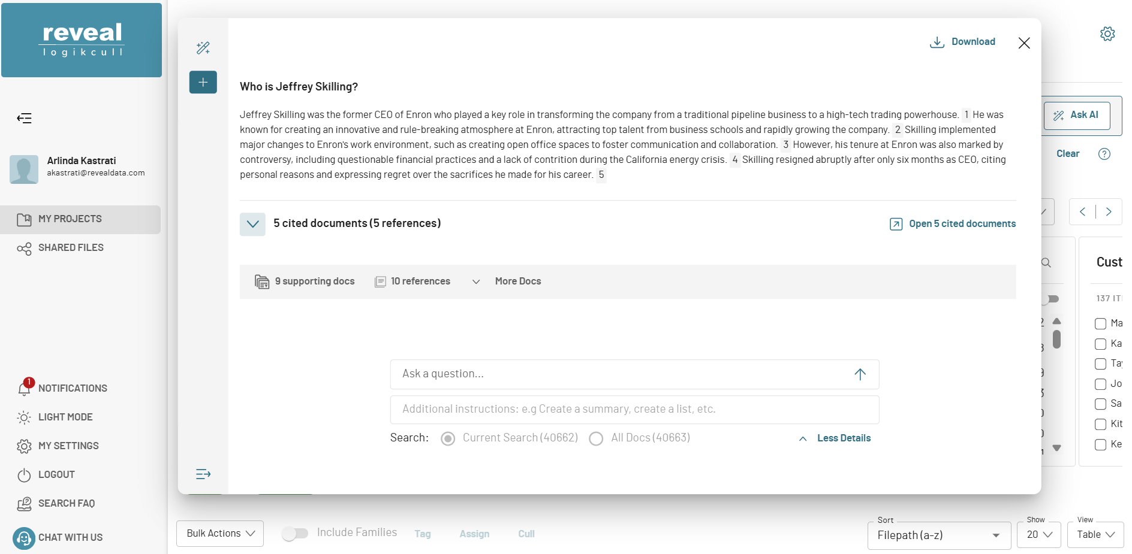The height and width of the screenshot is (554, 1132).
Task: Select the Current Search (40662) radio option
Action: tap(448, 439)
